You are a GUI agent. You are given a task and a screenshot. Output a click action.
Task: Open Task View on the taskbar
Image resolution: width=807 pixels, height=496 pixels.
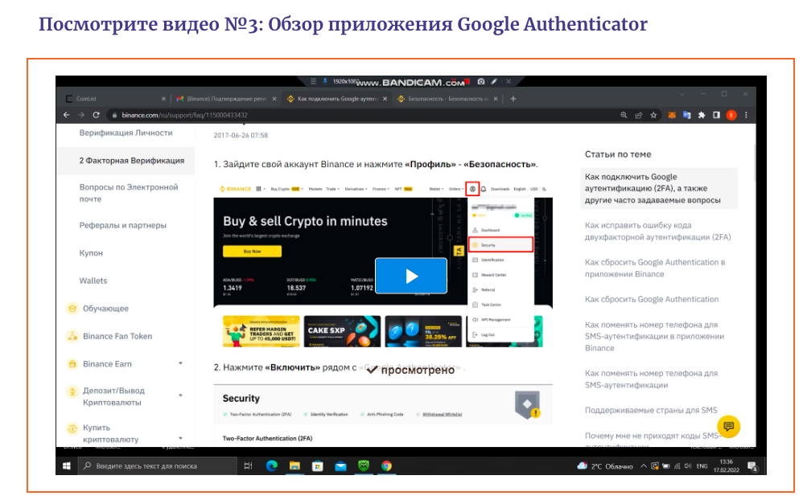pos(248,465)
